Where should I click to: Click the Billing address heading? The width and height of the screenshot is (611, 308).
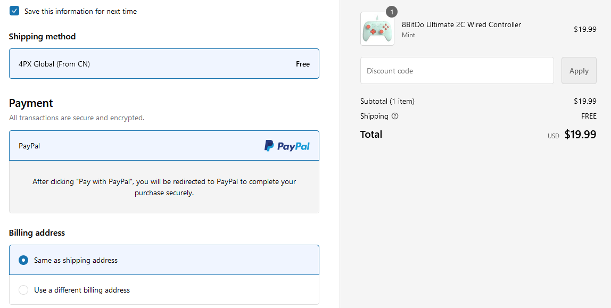(x=37, y=233)
